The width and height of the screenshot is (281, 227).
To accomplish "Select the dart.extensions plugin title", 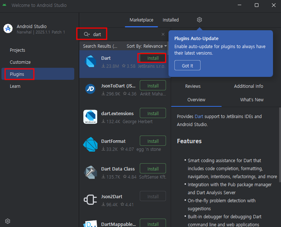I will tap(117, 113).
